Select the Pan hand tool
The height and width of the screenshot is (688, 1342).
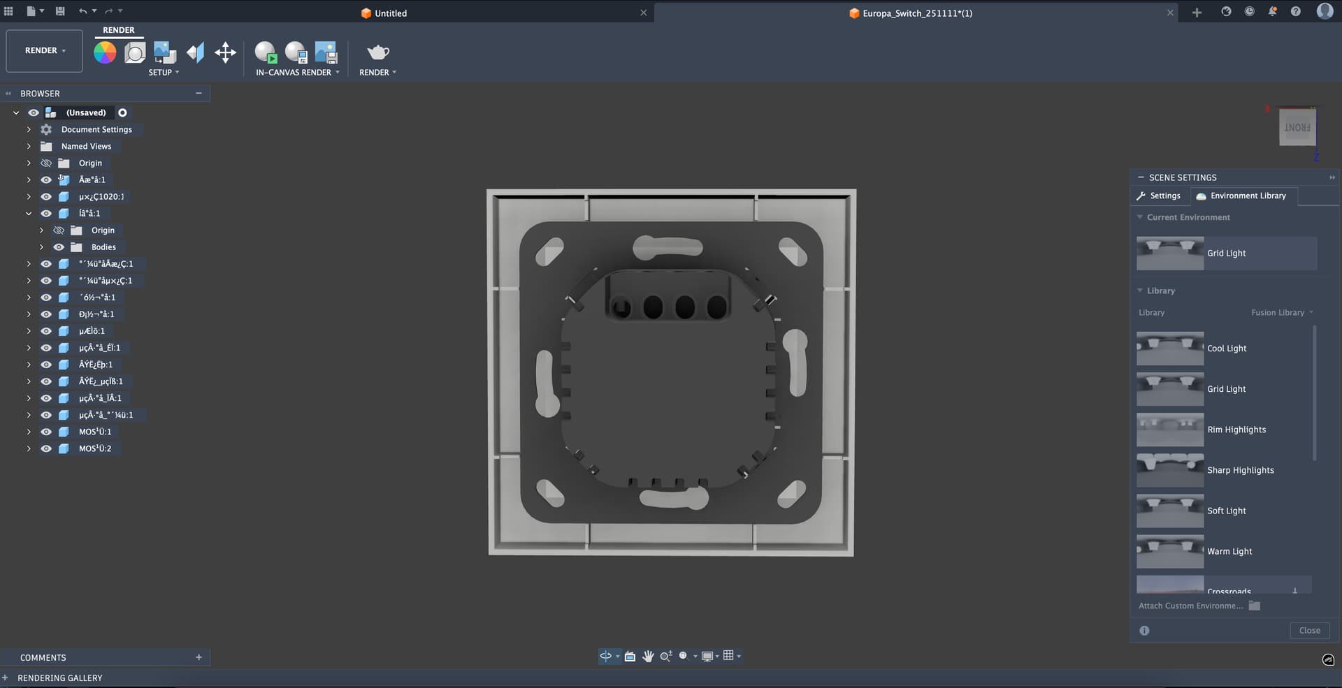pyautogui.click(x=648, y=656)
